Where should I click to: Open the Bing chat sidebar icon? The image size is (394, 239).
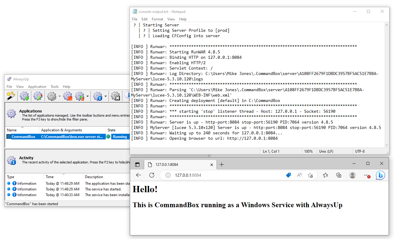click(x=380, y=175)
